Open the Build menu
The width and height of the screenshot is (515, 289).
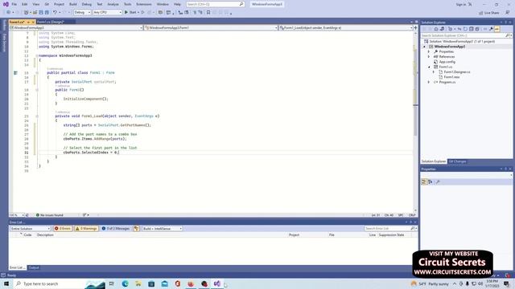[73, 4]
